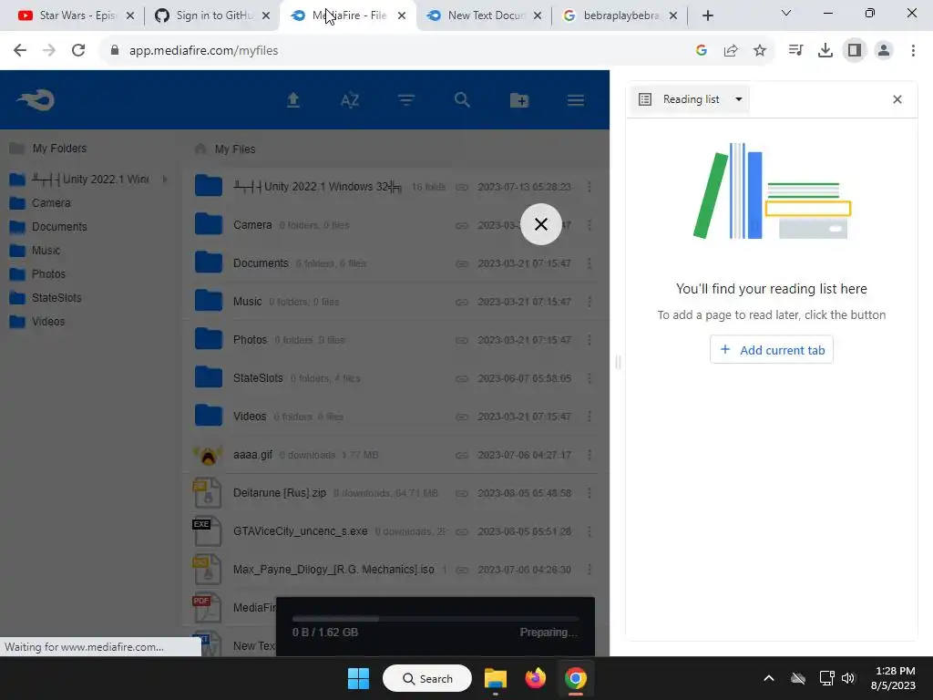Click the Add current tab button
This screenshot has width=933, height=700.
(x=771, y=350)
